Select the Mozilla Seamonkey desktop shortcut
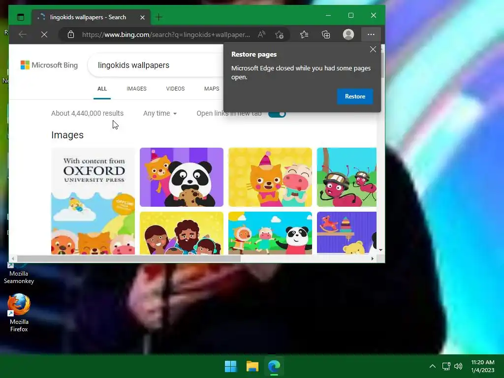Viewport: 504px width, 378px height. coord(19,273)
